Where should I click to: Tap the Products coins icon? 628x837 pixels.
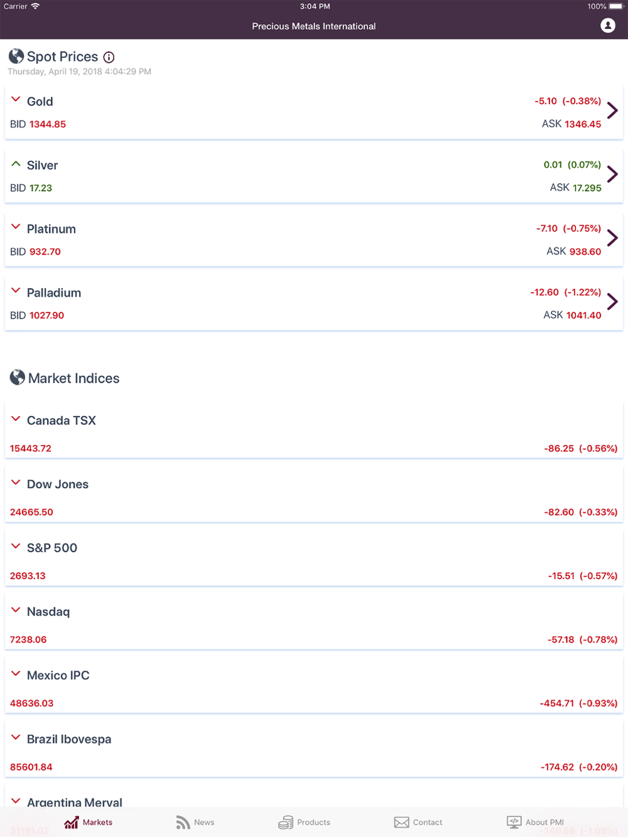point(286,822)
